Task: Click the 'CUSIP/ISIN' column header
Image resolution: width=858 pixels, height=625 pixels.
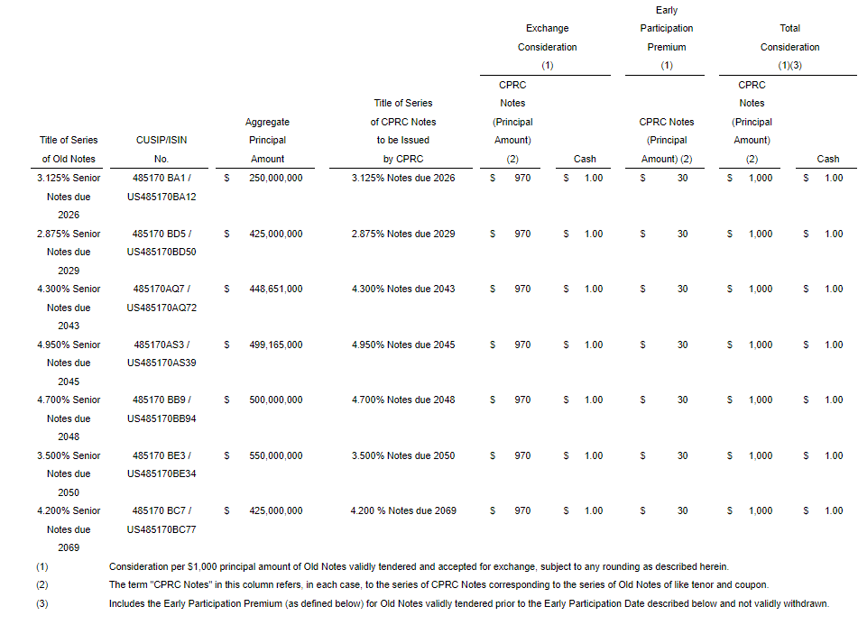Action: 161,140
